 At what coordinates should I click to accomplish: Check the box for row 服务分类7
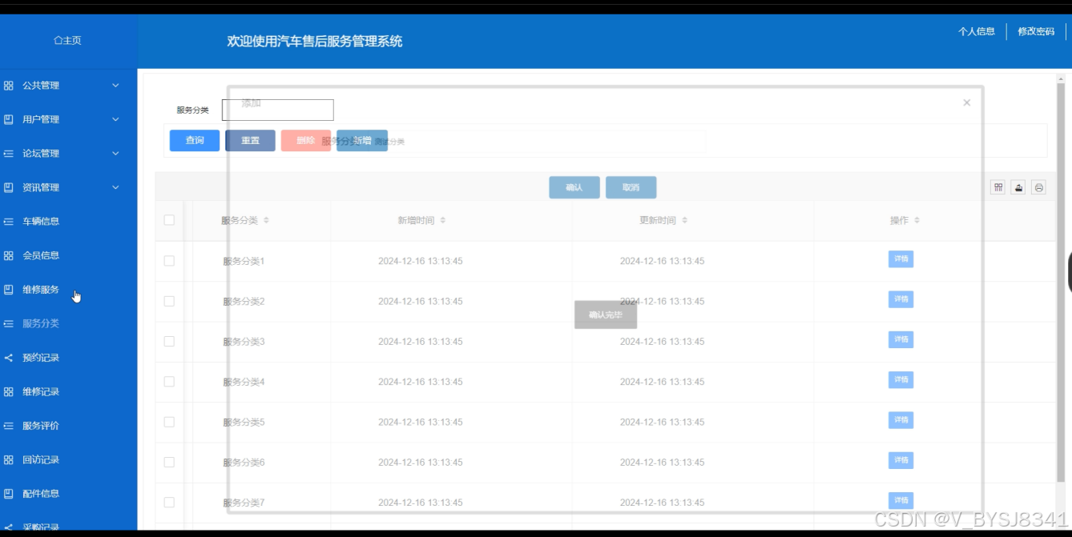(169, 503)
